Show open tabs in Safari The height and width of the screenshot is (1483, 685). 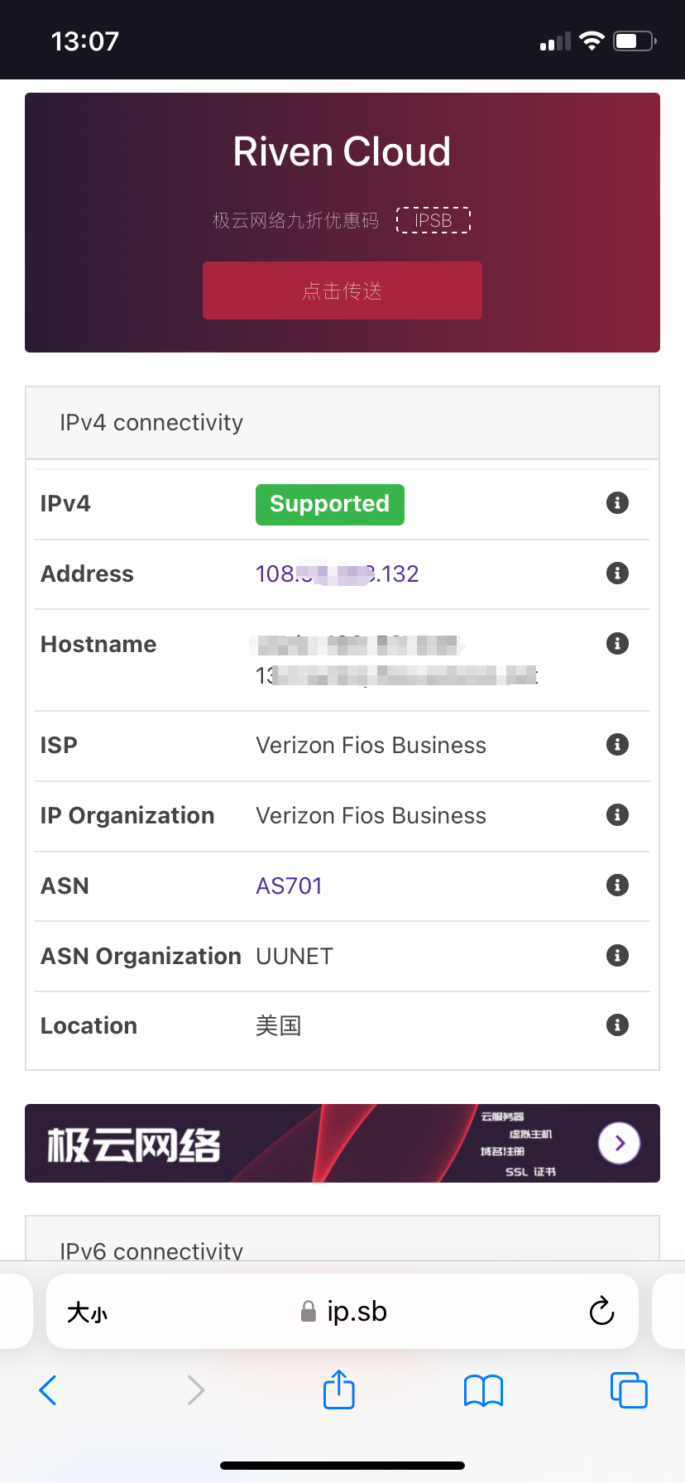coord(629,1390)
